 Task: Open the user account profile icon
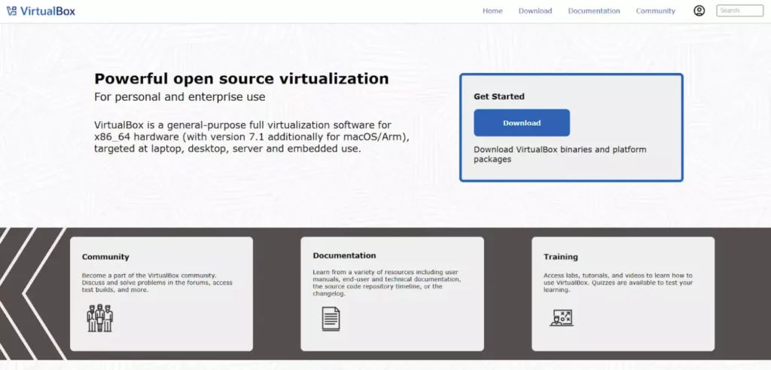pyautogui.click(x=699, y=11)
